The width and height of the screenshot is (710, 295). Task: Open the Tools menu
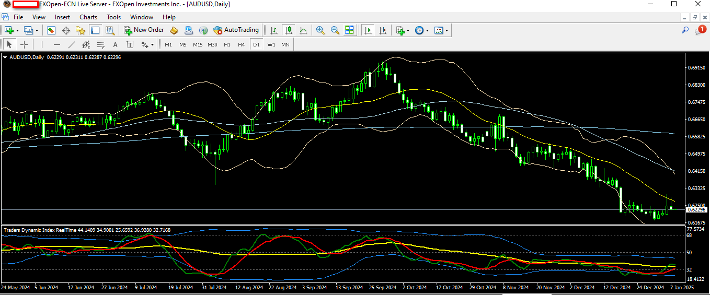[x=114, y=17]
